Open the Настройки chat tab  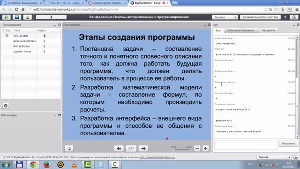(x=269, y=31)
